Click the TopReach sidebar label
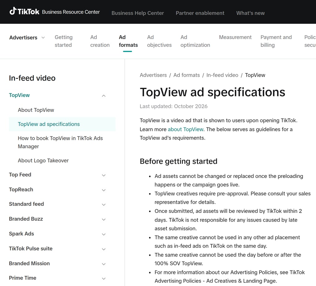 pyautogui.click(x=21, y=189)
